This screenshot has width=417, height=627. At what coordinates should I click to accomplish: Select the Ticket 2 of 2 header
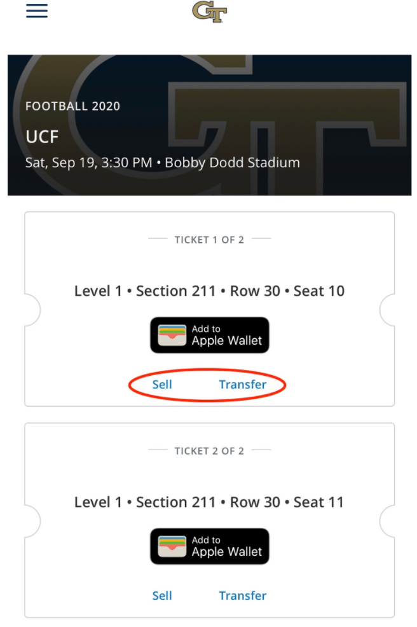click(x=209, y=451)
